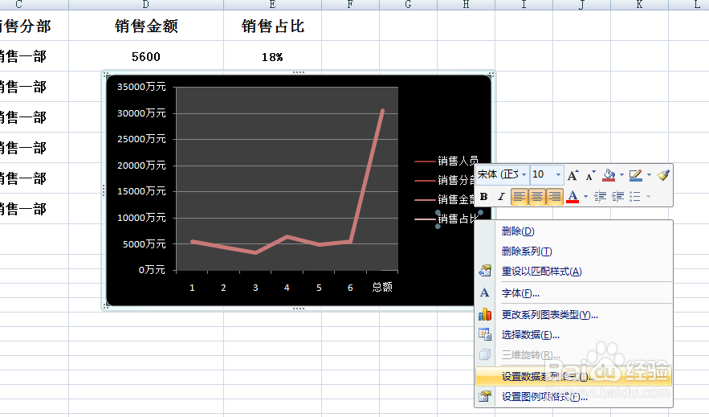Image resolution: width=709 pixels, height=417 pixels.
Task: Open the font color dropdown arrow
Action: [x=585, y=197]
